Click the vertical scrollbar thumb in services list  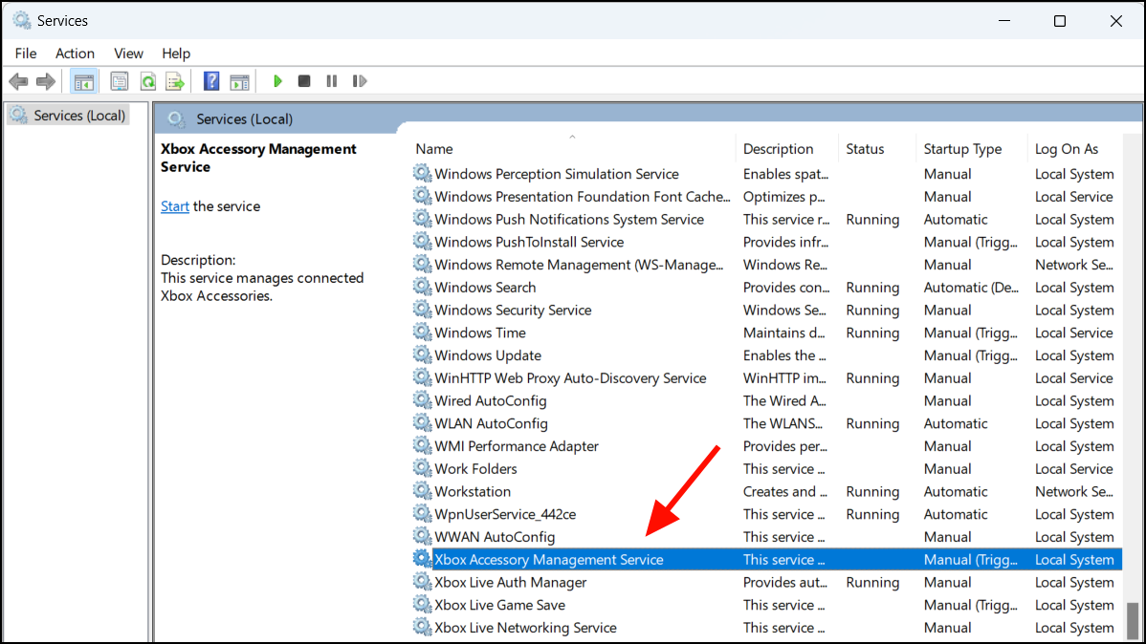(x=1132, y=620)
